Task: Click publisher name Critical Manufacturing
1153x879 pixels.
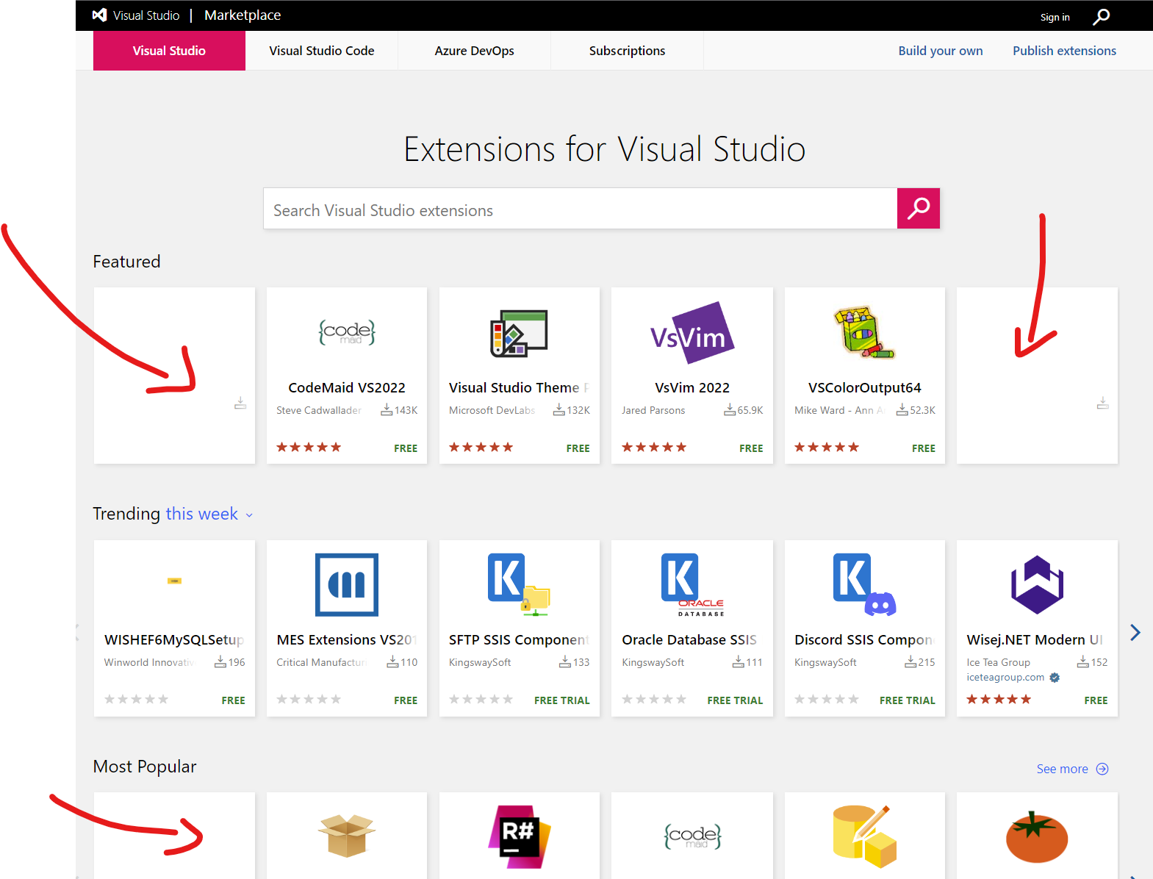Action: tap(321, 662)
